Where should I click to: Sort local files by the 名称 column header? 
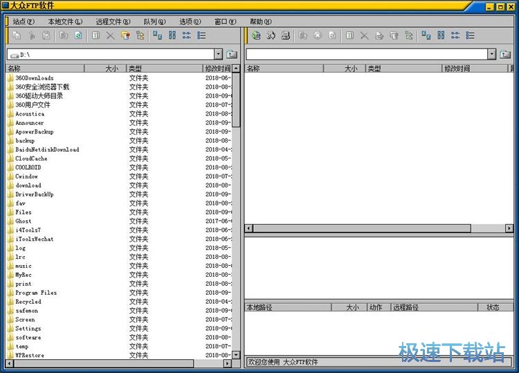click(45, 69)
